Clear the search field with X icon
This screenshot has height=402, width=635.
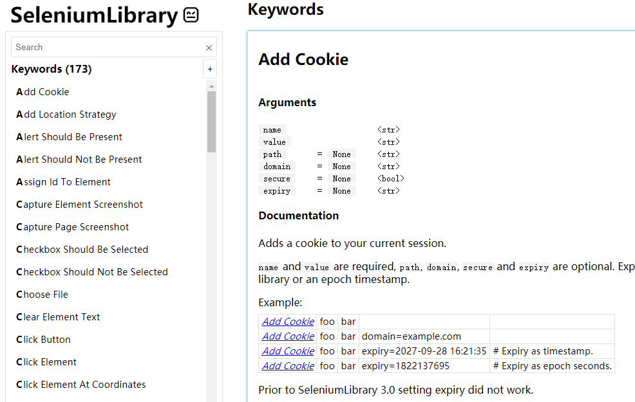pyautogui.click(x=209, y=48)
